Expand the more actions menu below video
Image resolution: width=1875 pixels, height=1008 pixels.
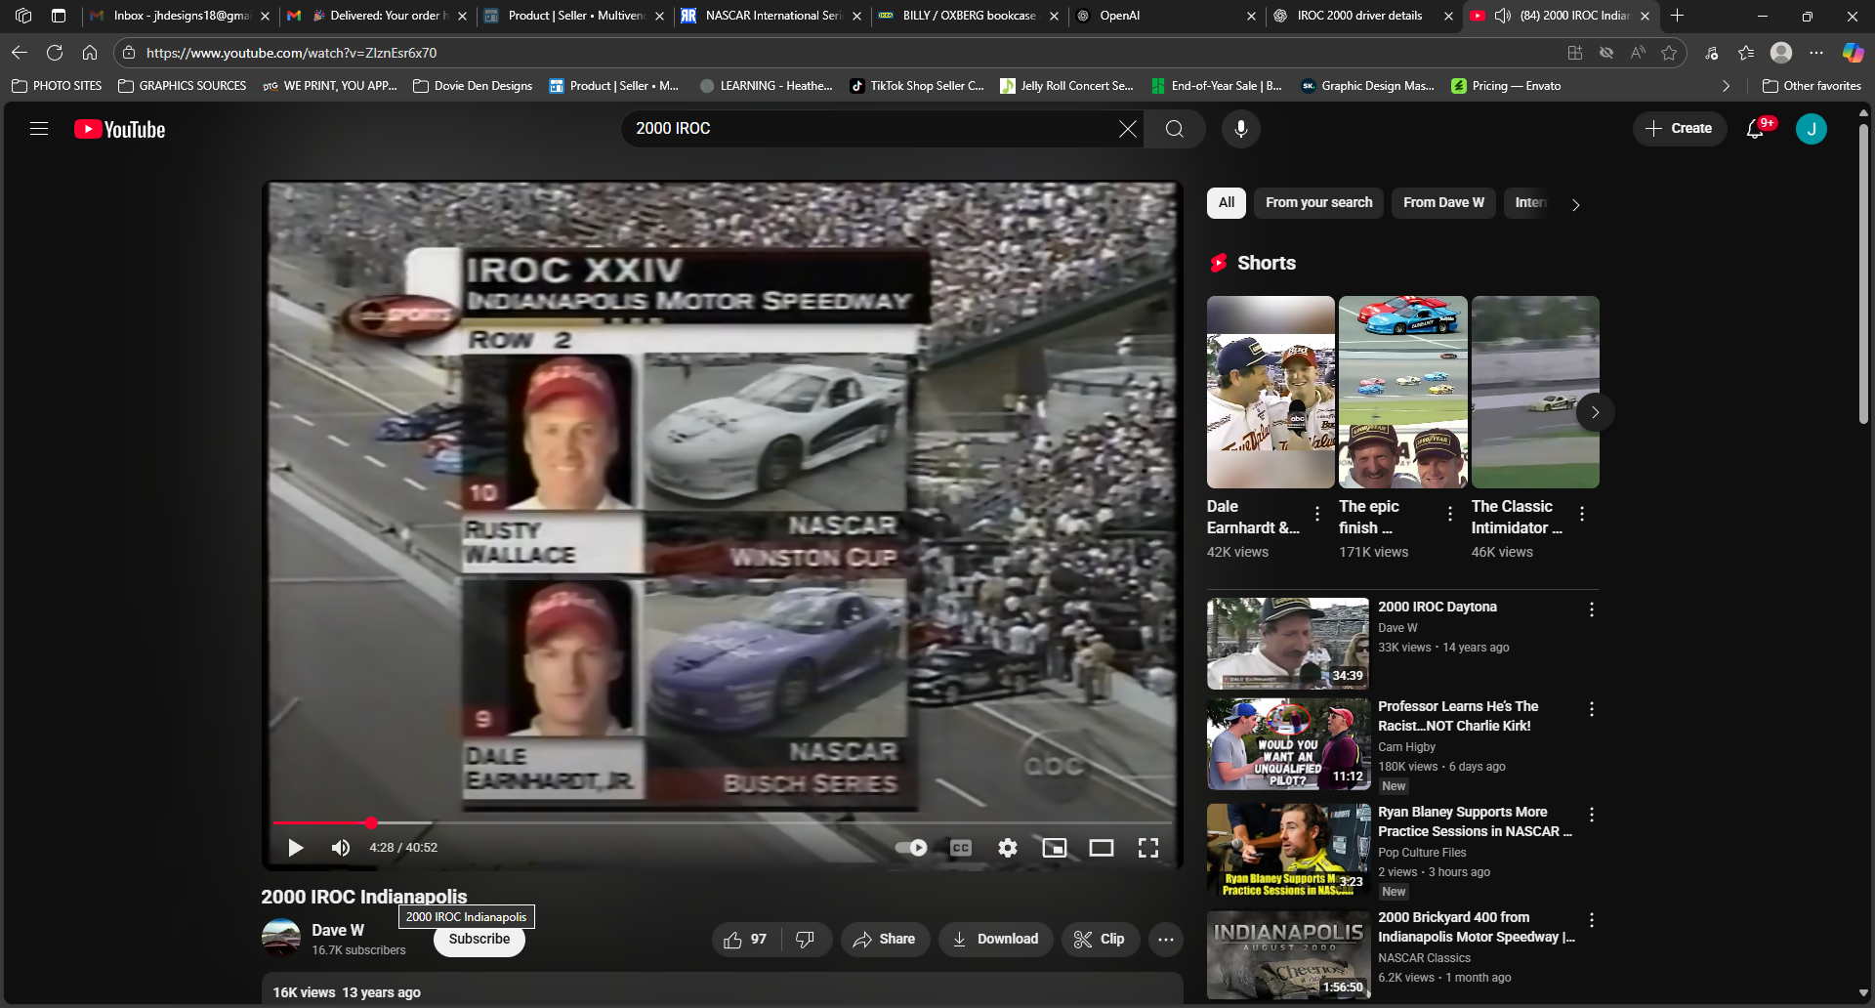(x=1165, y=940)
